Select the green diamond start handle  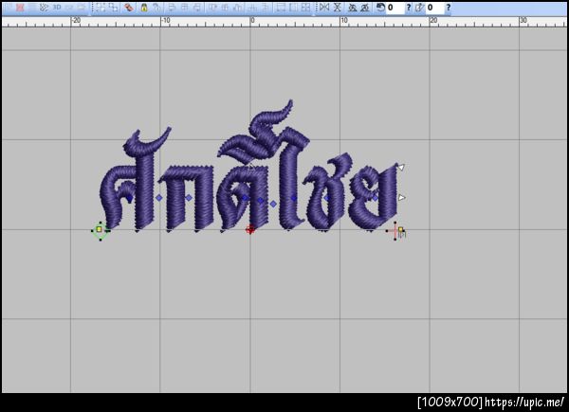[x=100, y=230]
